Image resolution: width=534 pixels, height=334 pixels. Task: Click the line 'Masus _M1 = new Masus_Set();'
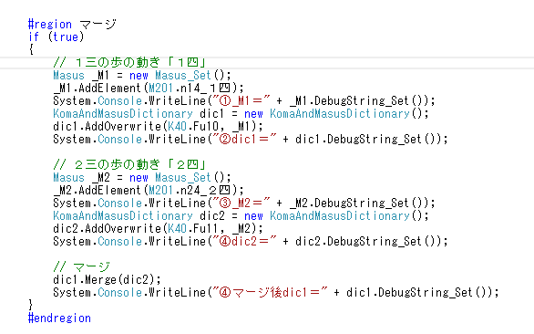tap(142, 75)
